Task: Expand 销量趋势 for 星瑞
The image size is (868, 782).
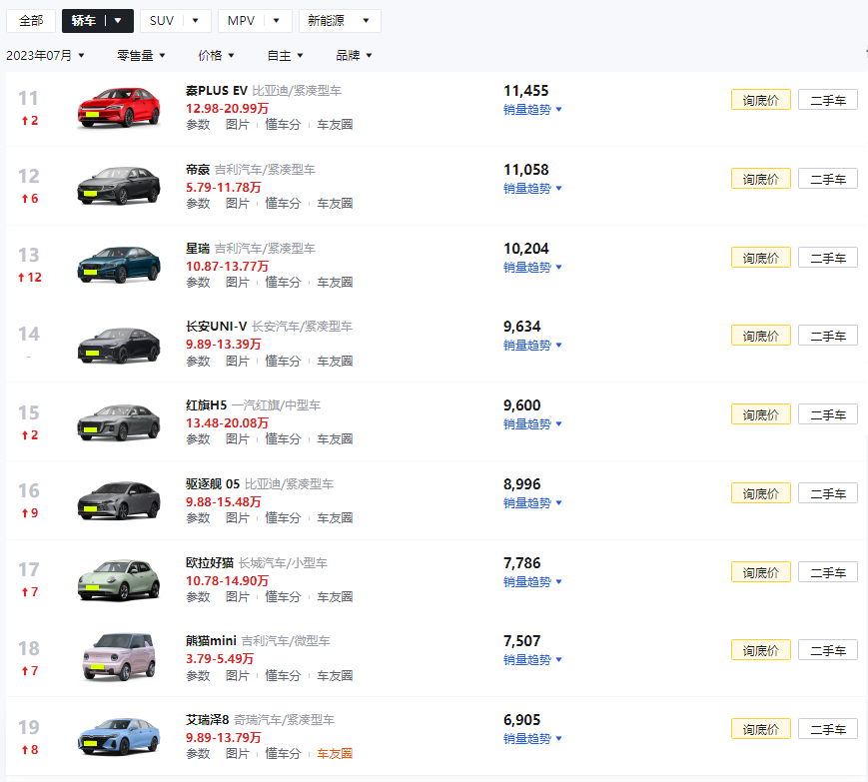Action: (x=532, y=268)
